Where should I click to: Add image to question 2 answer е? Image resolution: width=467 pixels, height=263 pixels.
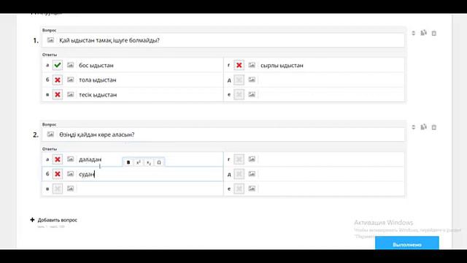click(x=252, y=188)
